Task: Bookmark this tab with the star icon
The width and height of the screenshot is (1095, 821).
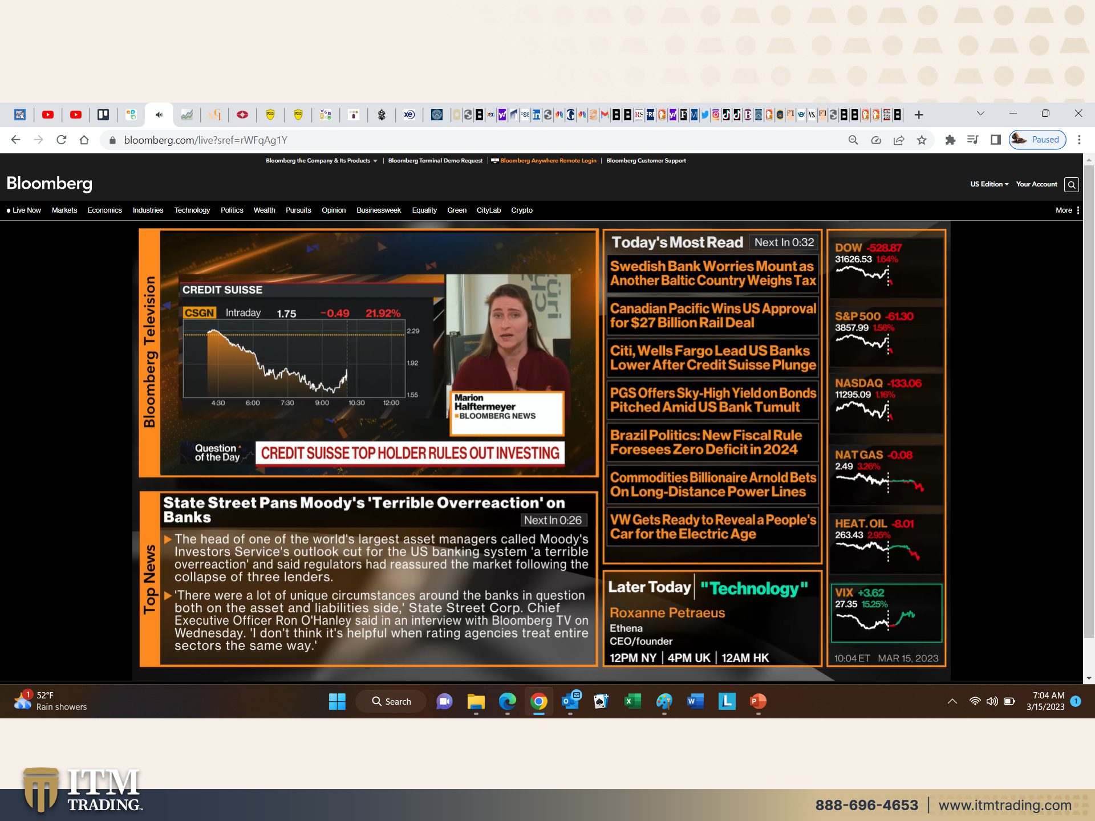Action: (922, 140)
